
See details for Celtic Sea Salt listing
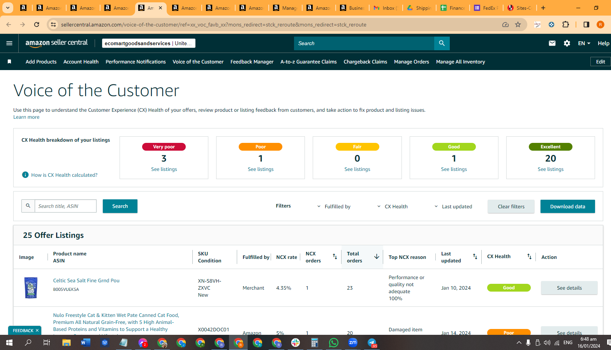coord(569,288)
